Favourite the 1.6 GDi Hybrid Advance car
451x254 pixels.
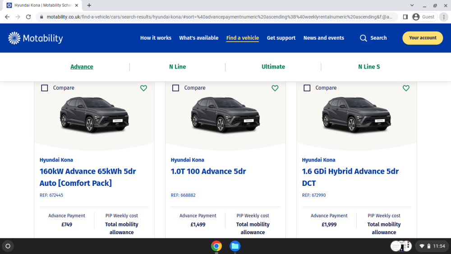point(406,88)
